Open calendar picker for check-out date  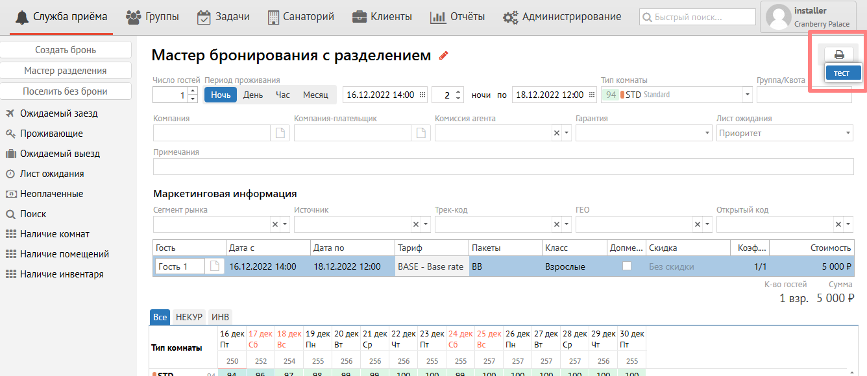point(591,95)
